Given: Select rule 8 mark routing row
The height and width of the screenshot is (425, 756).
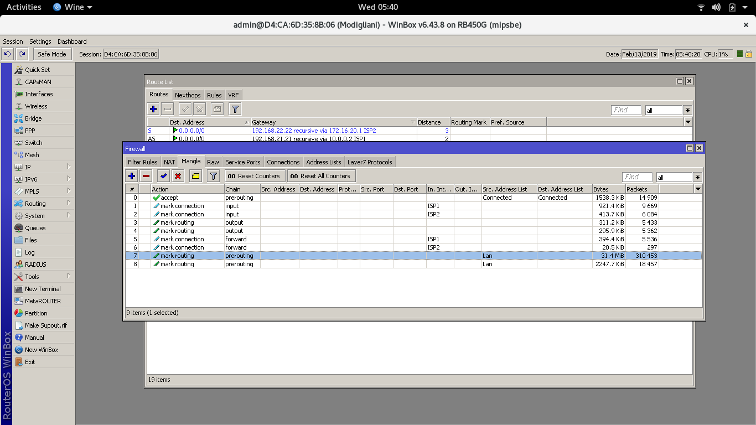Looking at the screenshot, I should click(414, 264).
